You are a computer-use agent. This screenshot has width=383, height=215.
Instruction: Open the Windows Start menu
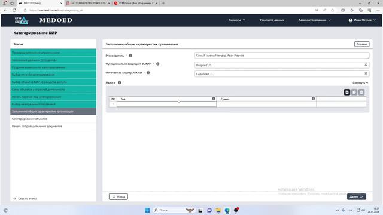[147, 210]
